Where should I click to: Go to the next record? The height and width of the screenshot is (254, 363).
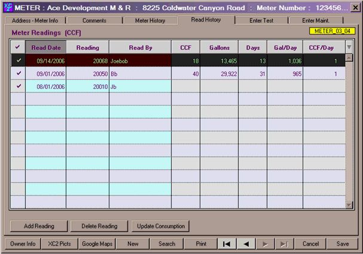pyautogui.click(x=264, y=244)
